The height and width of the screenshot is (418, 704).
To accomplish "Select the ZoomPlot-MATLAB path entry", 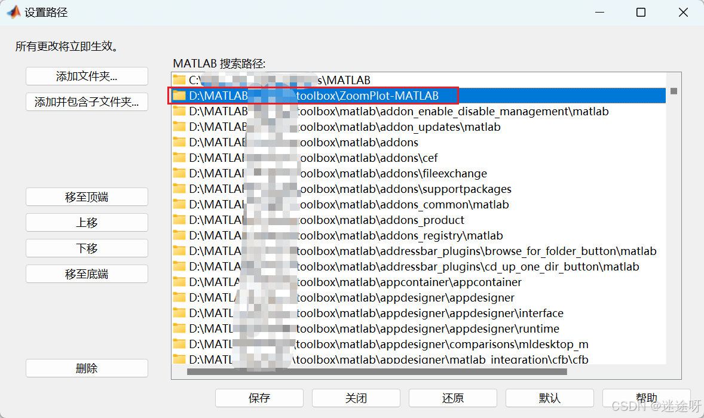I will pyautogui.click(x=418, y=96).
